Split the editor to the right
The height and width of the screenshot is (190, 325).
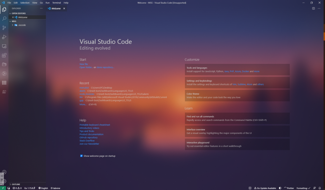click(x=313, y=8)
